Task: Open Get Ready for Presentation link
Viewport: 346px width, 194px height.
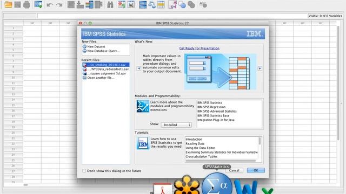Action: tap(199, 48)
